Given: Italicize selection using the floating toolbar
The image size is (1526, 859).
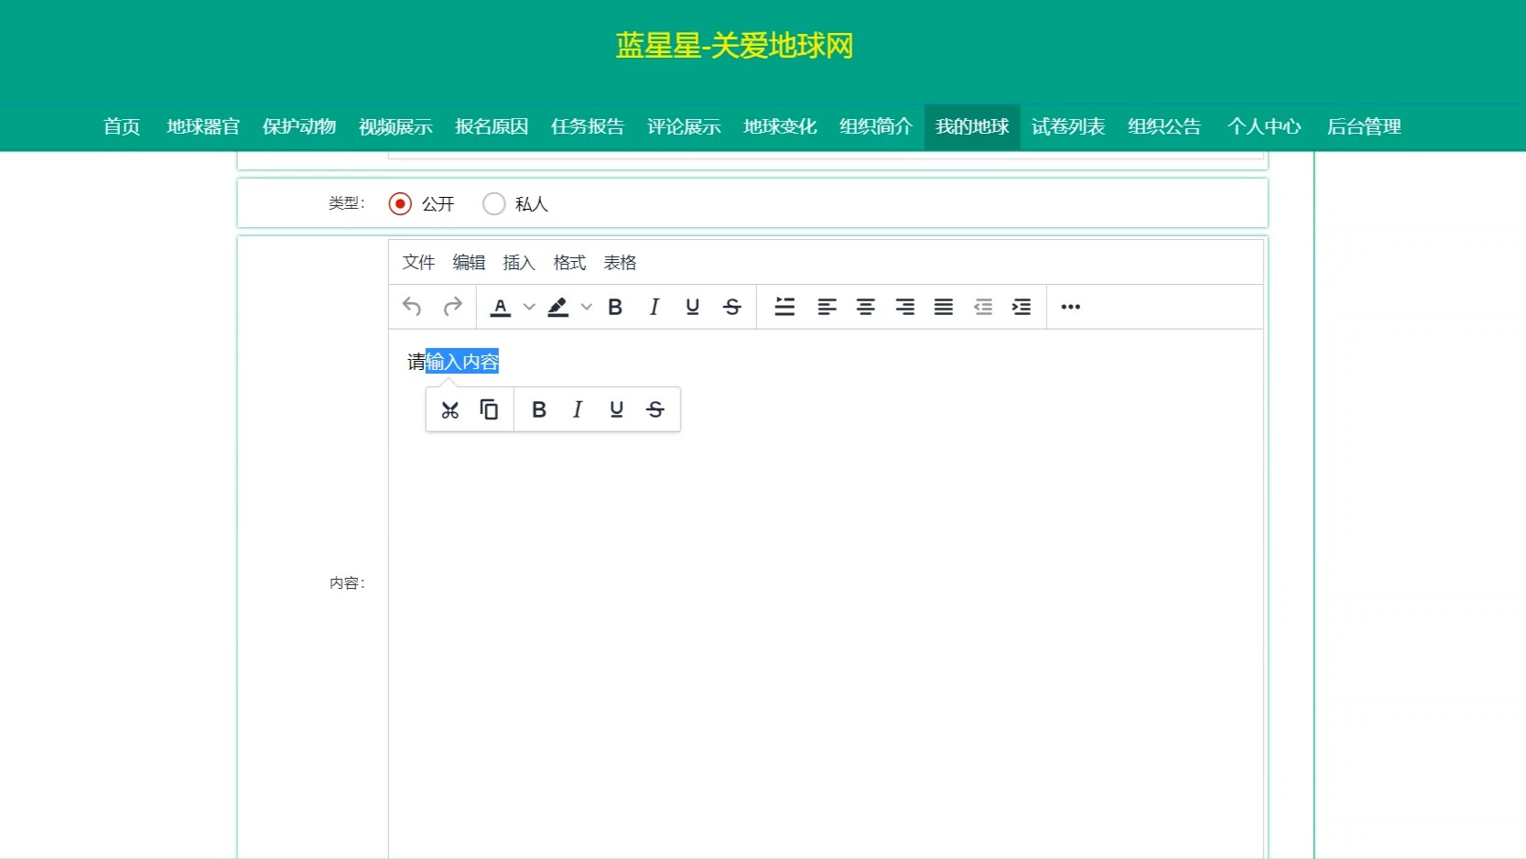Looking at the screenshot, I should tap(578, 409).
